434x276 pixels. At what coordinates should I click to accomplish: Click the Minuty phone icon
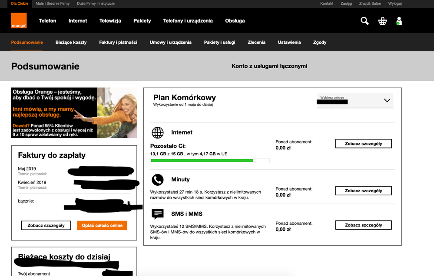coord(157,180)
